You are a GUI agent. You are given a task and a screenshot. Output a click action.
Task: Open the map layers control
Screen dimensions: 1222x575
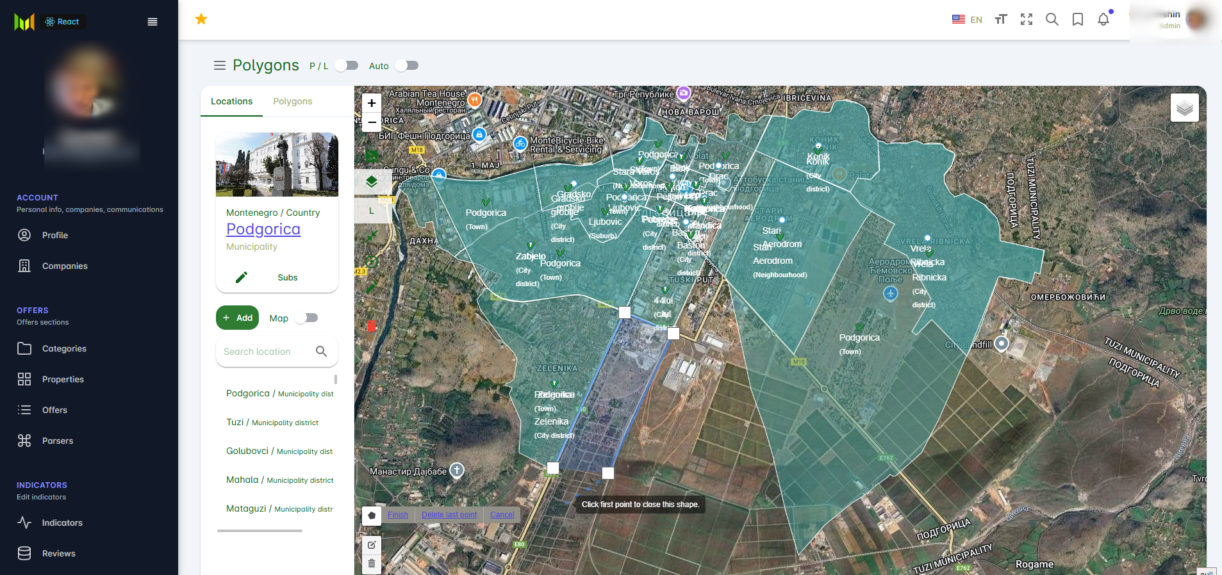pyautogui.click(x=1185, y=108)
